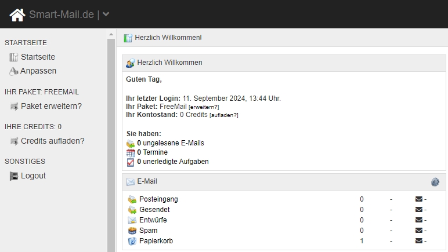
Task: Click the 0 ungelesene E-Mails text
Action: tap(171, 143)
